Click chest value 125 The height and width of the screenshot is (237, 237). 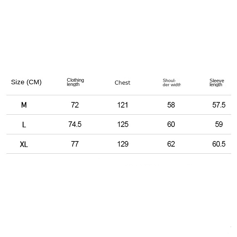click(123, 124)
